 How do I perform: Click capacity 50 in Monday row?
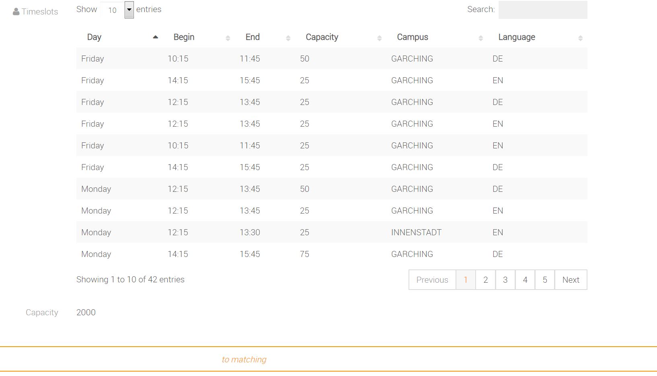[x=304, y=189]
